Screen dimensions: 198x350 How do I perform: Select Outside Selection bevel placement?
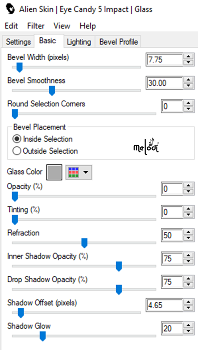[45, 151]
